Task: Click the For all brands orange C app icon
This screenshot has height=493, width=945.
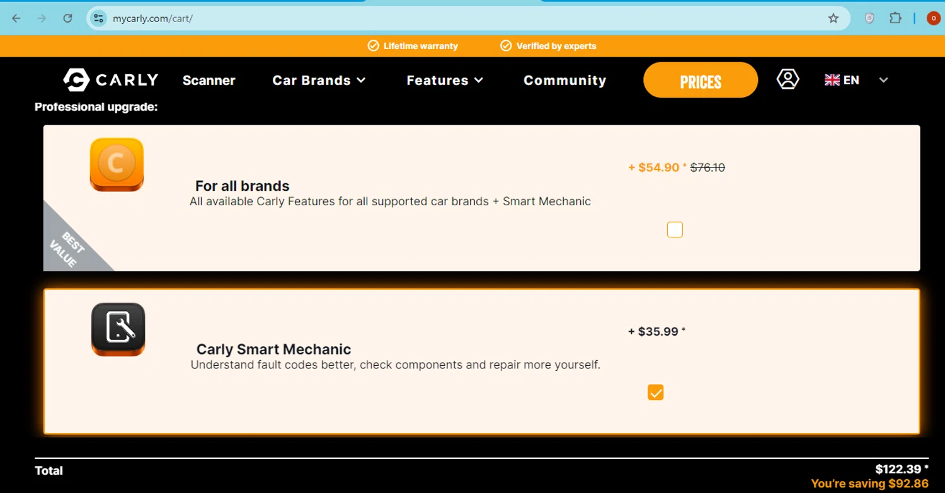Action: (117, 164)
